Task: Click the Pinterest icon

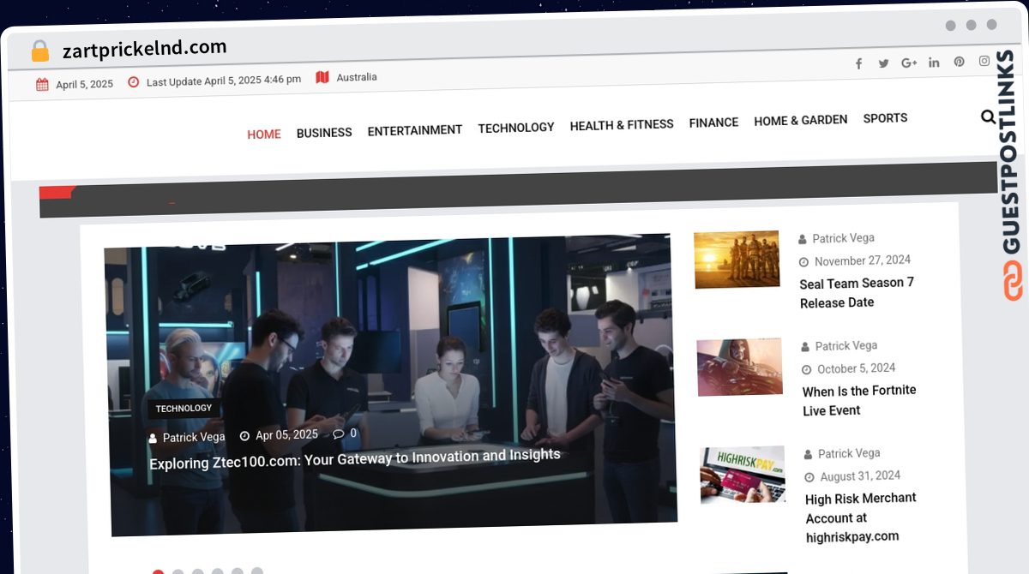Action: click(959, 62)
